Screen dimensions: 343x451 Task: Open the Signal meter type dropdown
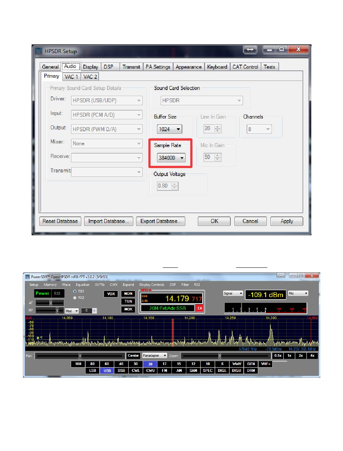click(x=234, y=293)
